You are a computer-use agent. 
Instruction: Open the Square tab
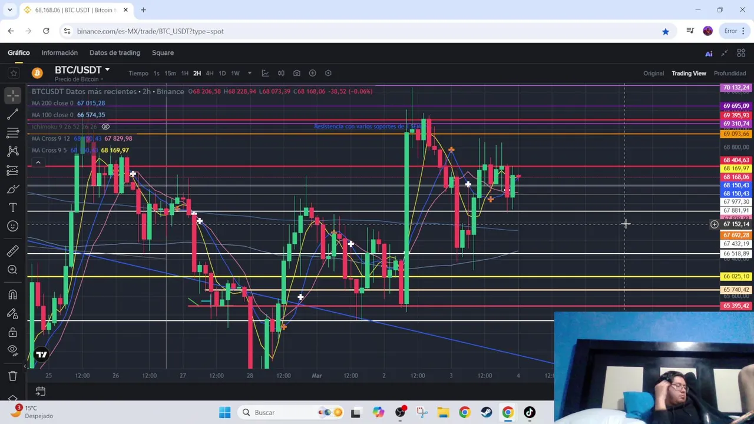[163, 52]
